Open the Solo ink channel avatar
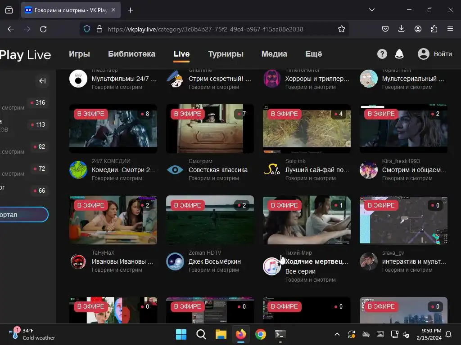 pos(271,169)
